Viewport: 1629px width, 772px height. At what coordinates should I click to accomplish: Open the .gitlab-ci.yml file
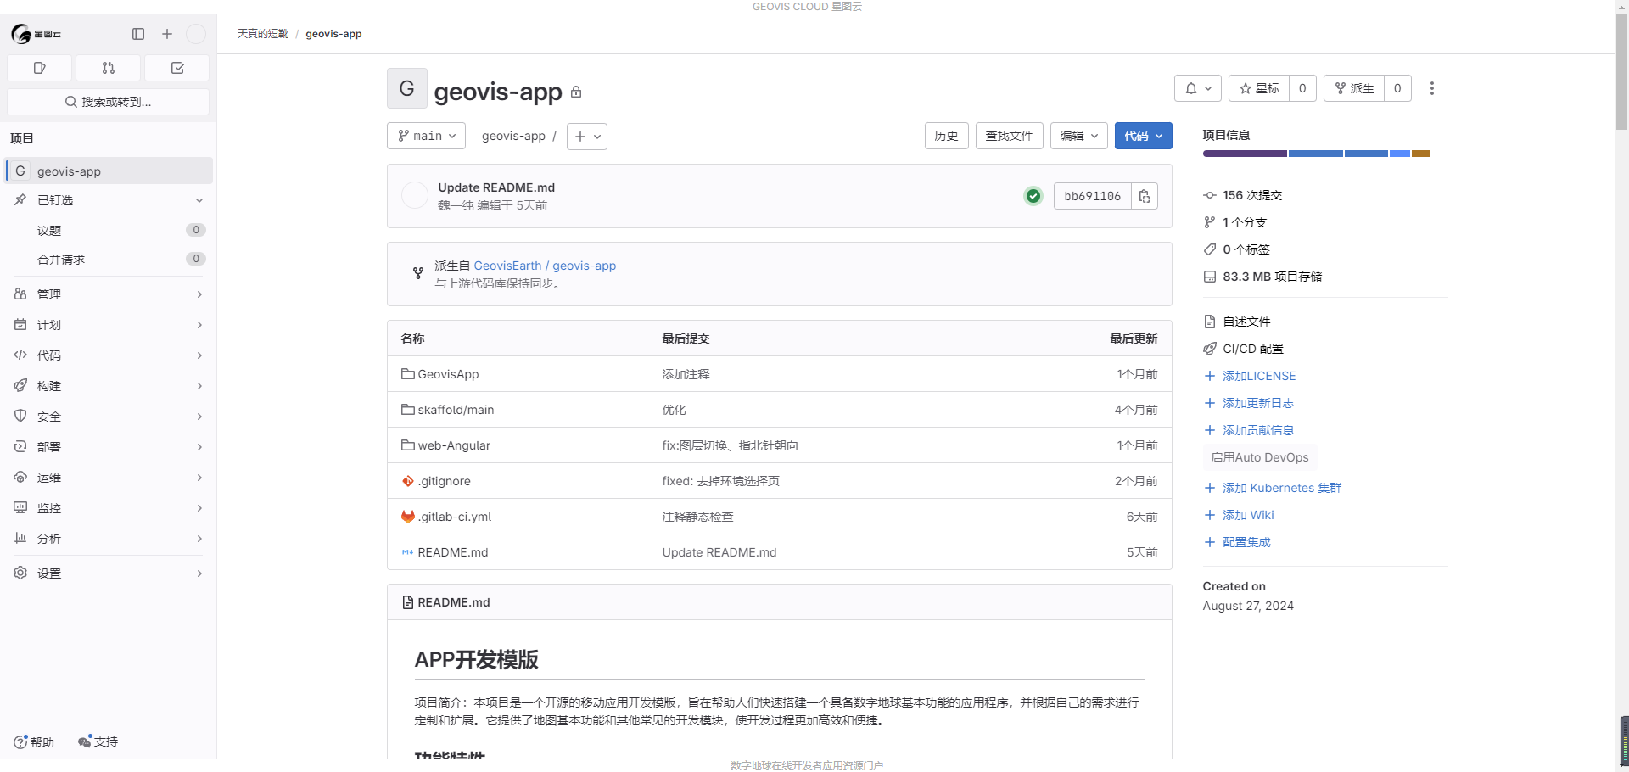pyautogui.click(x=455, y=517)
